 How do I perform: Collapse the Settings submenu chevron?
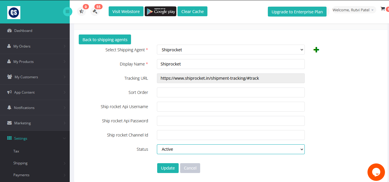click(64, 138)
